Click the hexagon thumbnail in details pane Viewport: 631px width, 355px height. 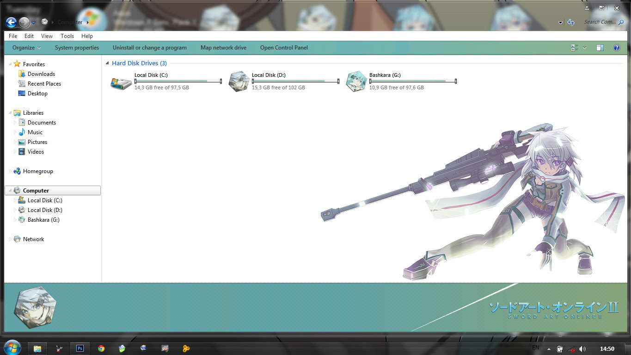(35, 306)
